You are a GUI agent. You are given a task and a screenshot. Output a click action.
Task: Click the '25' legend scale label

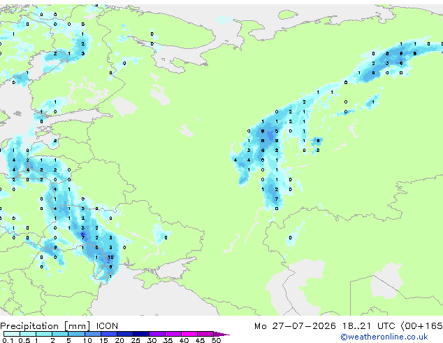136,340
